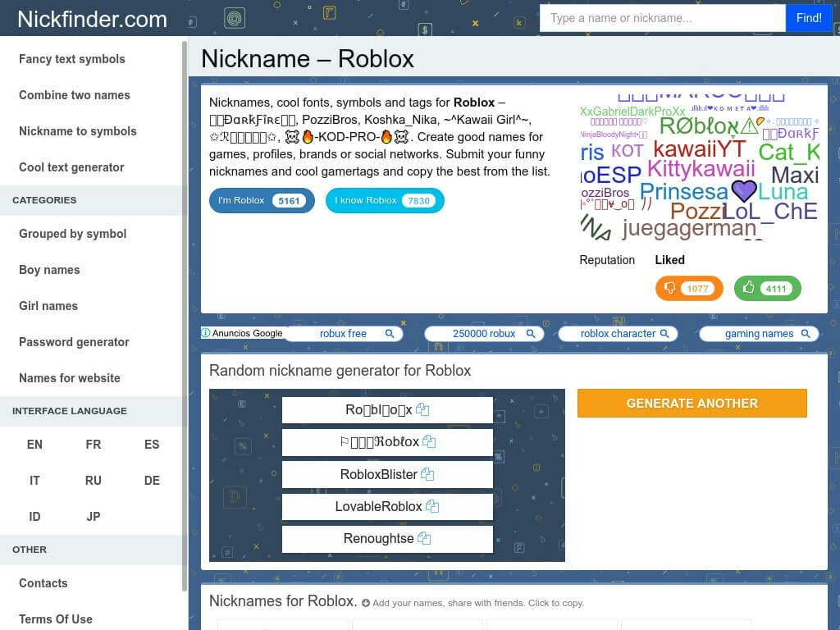Viewport: 840px width, 630px height.
Task: Switch interface language to EN
Action: click(34, 445)
